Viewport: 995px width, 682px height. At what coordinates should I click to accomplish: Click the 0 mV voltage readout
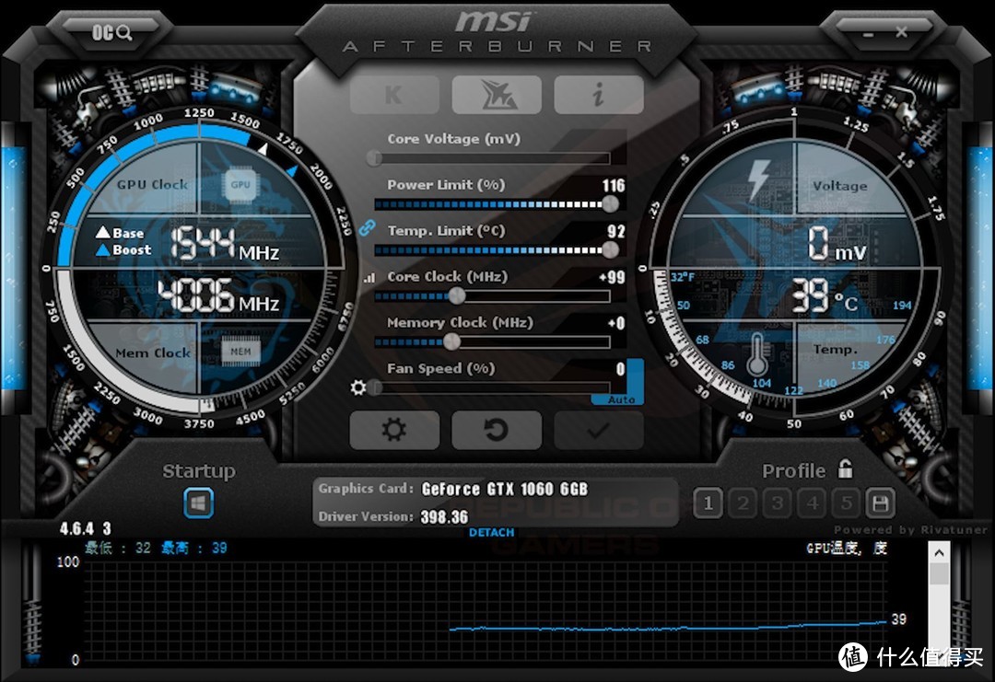click(x=837, y=244)
